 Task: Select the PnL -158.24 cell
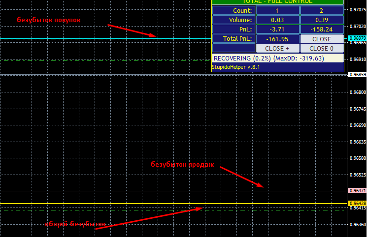coord(322,29)
